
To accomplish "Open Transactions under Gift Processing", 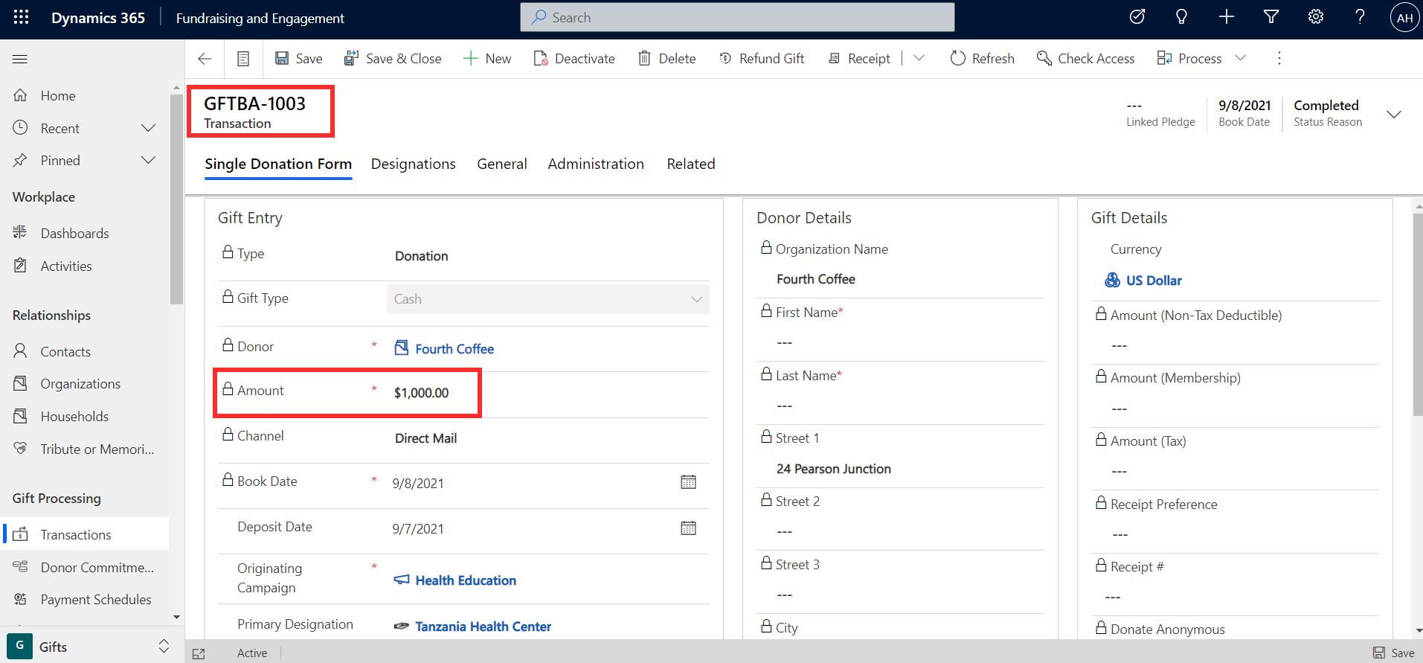I will (84, 534).
